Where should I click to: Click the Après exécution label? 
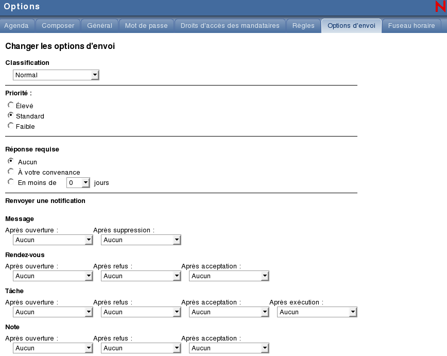tap(297, 302)
